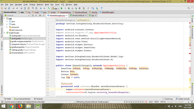The width and height of the screenshot is (194, 109).
Task: Open Firefox from the Windows taskbar
Action: [20, 106]
